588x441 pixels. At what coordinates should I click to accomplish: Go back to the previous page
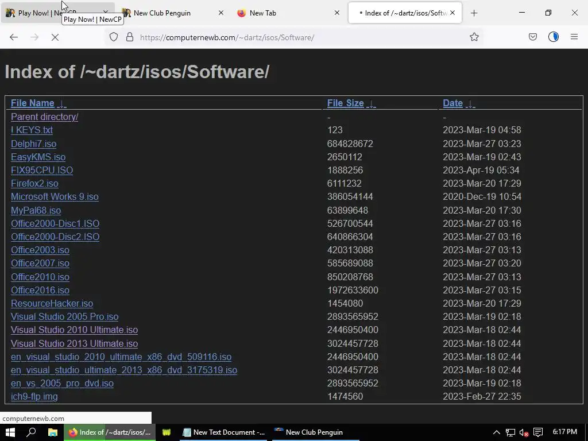(14, 37)
